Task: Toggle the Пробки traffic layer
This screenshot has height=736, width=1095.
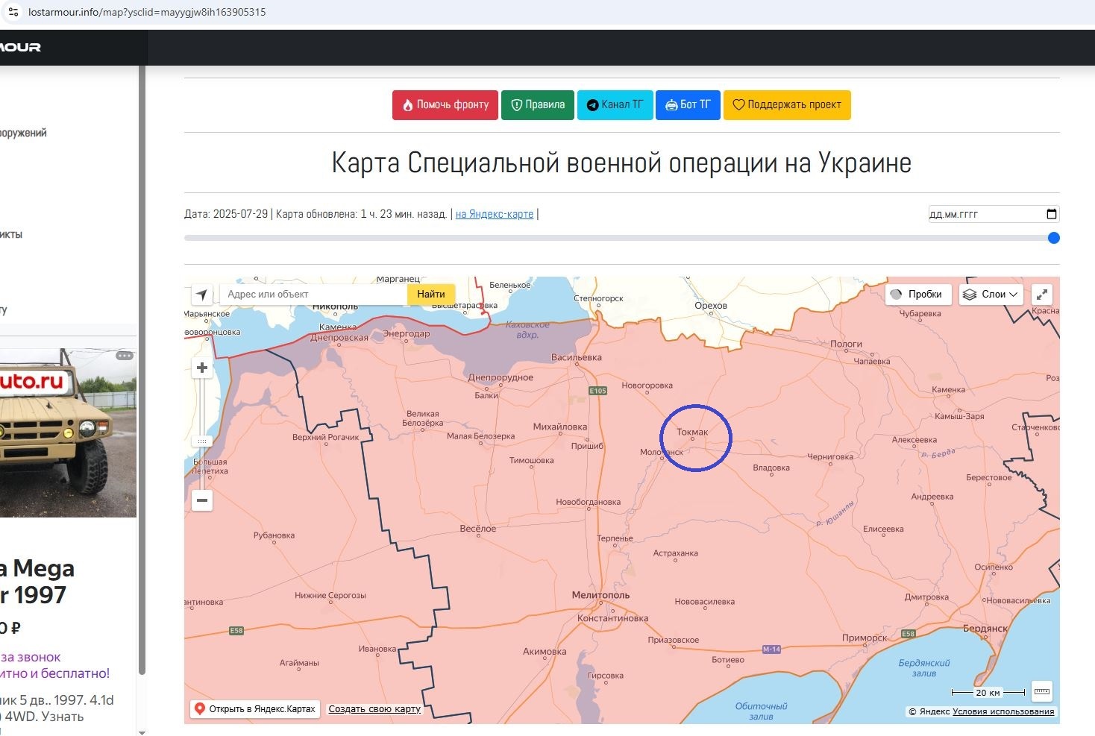Action: point(918,295)
